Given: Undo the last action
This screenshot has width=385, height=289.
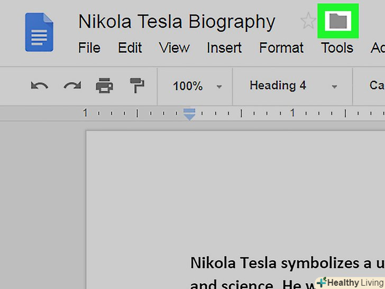Looking at the screenshot, I should click(40, 85).
